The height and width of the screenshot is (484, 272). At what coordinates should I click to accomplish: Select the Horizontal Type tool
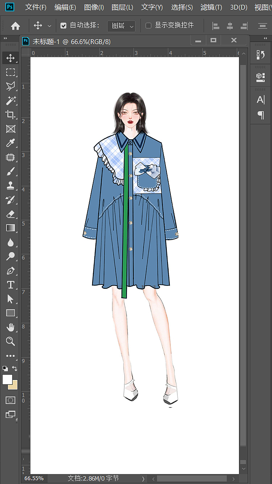[x=11, y=285]
